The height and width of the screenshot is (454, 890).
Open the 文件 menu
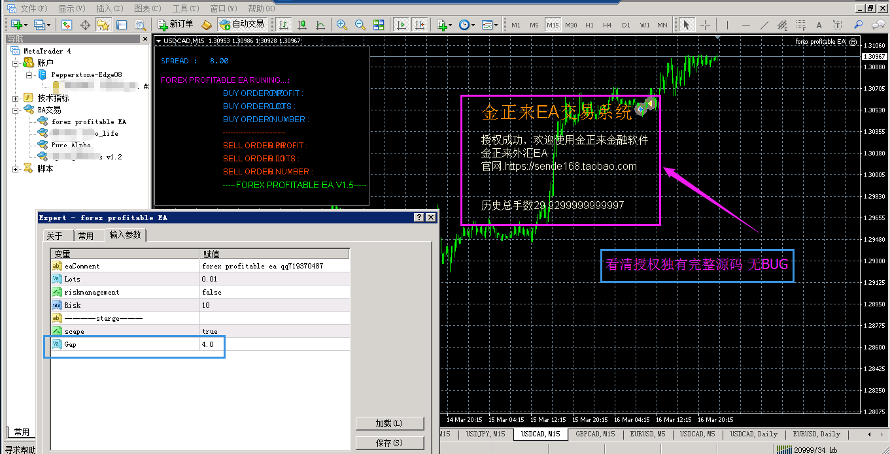tap(34, 8)
